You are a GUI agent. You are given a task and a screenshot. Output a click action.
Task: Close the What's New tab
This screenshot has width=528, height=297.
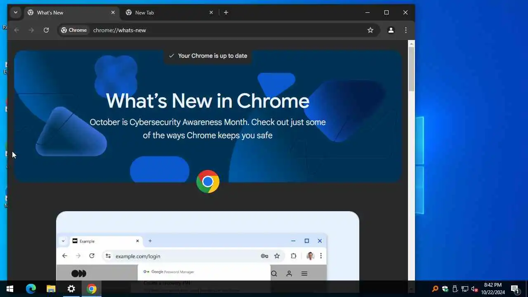(x=113, y=12)
